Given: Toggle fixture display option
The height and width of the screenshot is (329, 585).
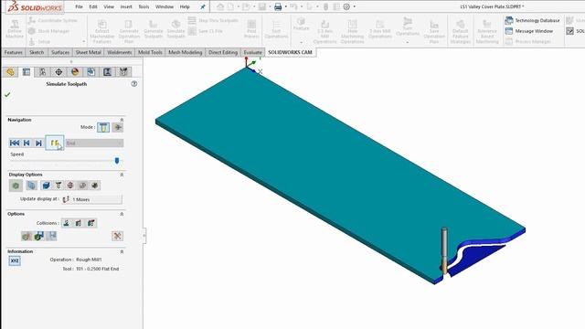Looking at the screenshot, I should (x=82, y=186).
